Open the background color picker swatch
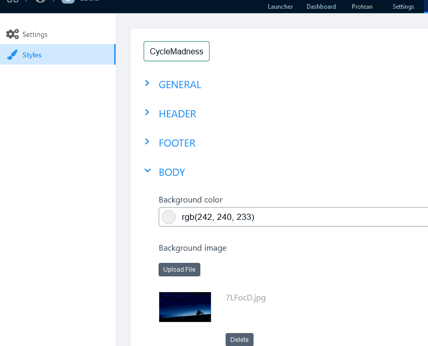 tap(168, 217)
